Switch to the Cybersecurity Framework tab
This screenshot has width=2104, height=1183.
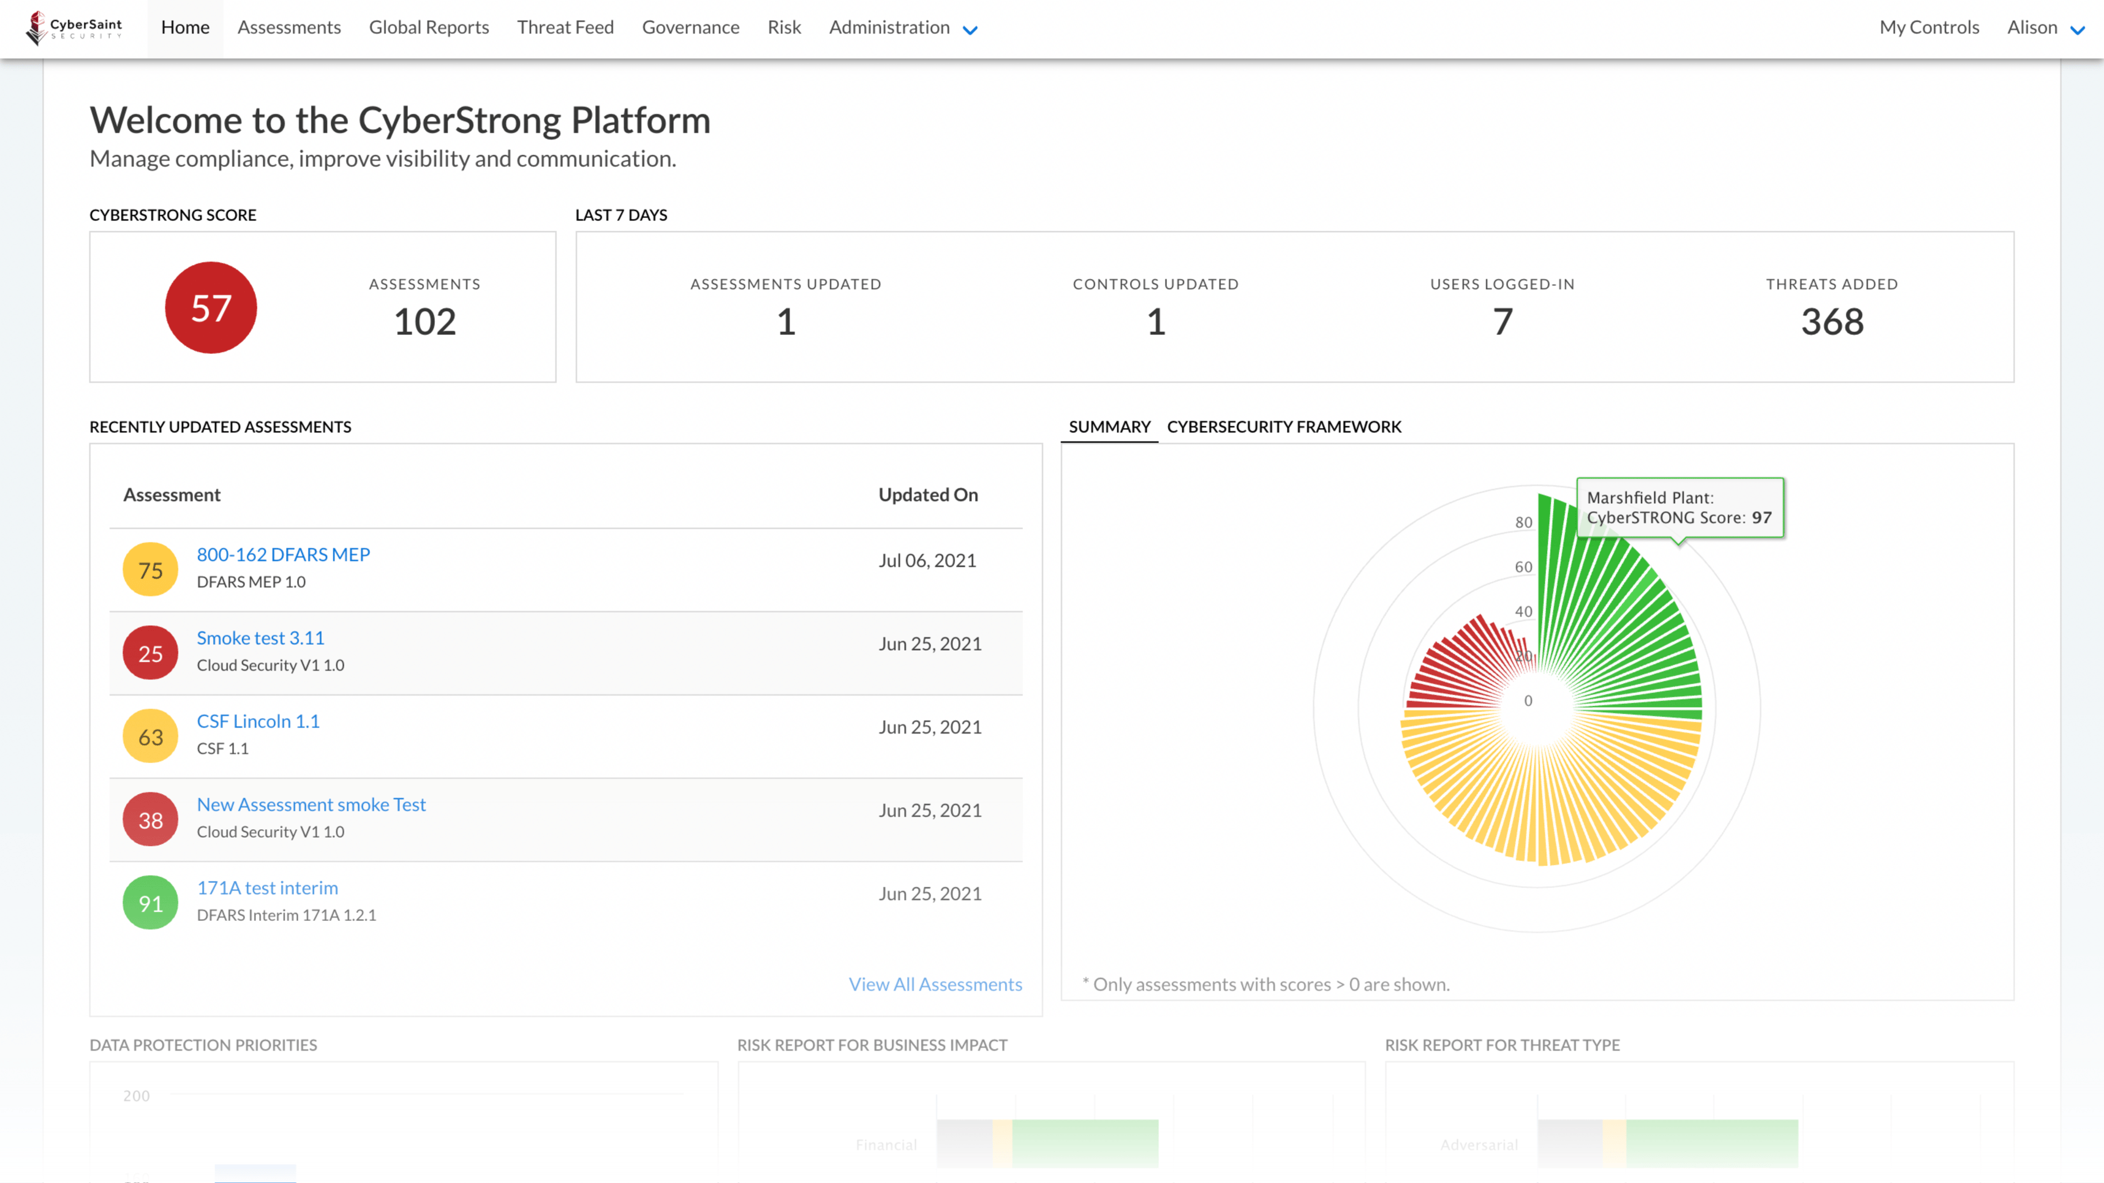(x=1285, y=426)
